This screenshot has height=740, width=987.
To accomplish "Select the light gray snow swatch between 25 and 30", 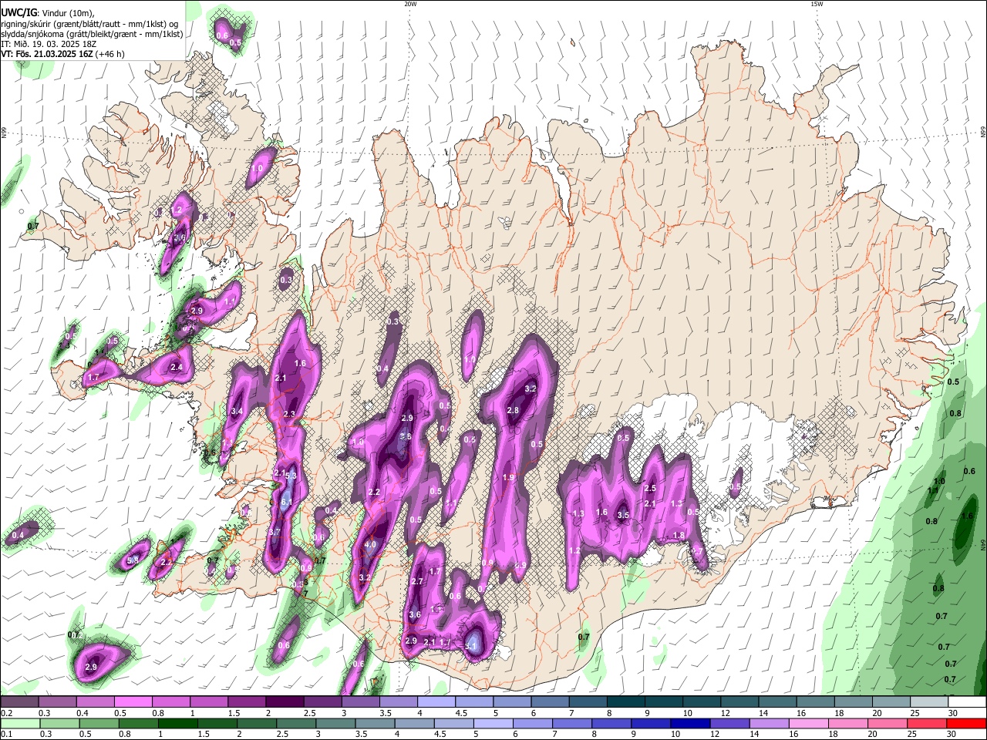I will pyautogui.click(x=929, y=702).
